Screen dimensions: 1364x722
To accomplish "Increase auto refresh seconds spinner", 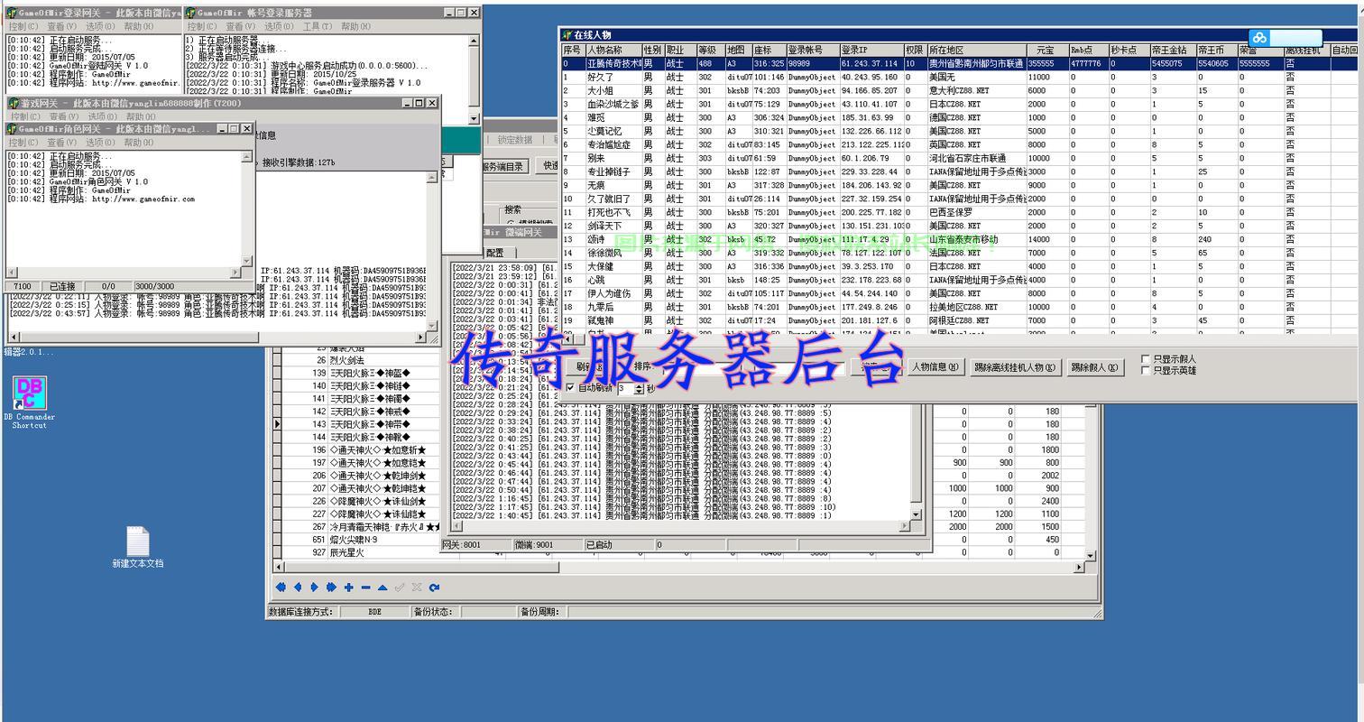I will [x=641, y=385].
